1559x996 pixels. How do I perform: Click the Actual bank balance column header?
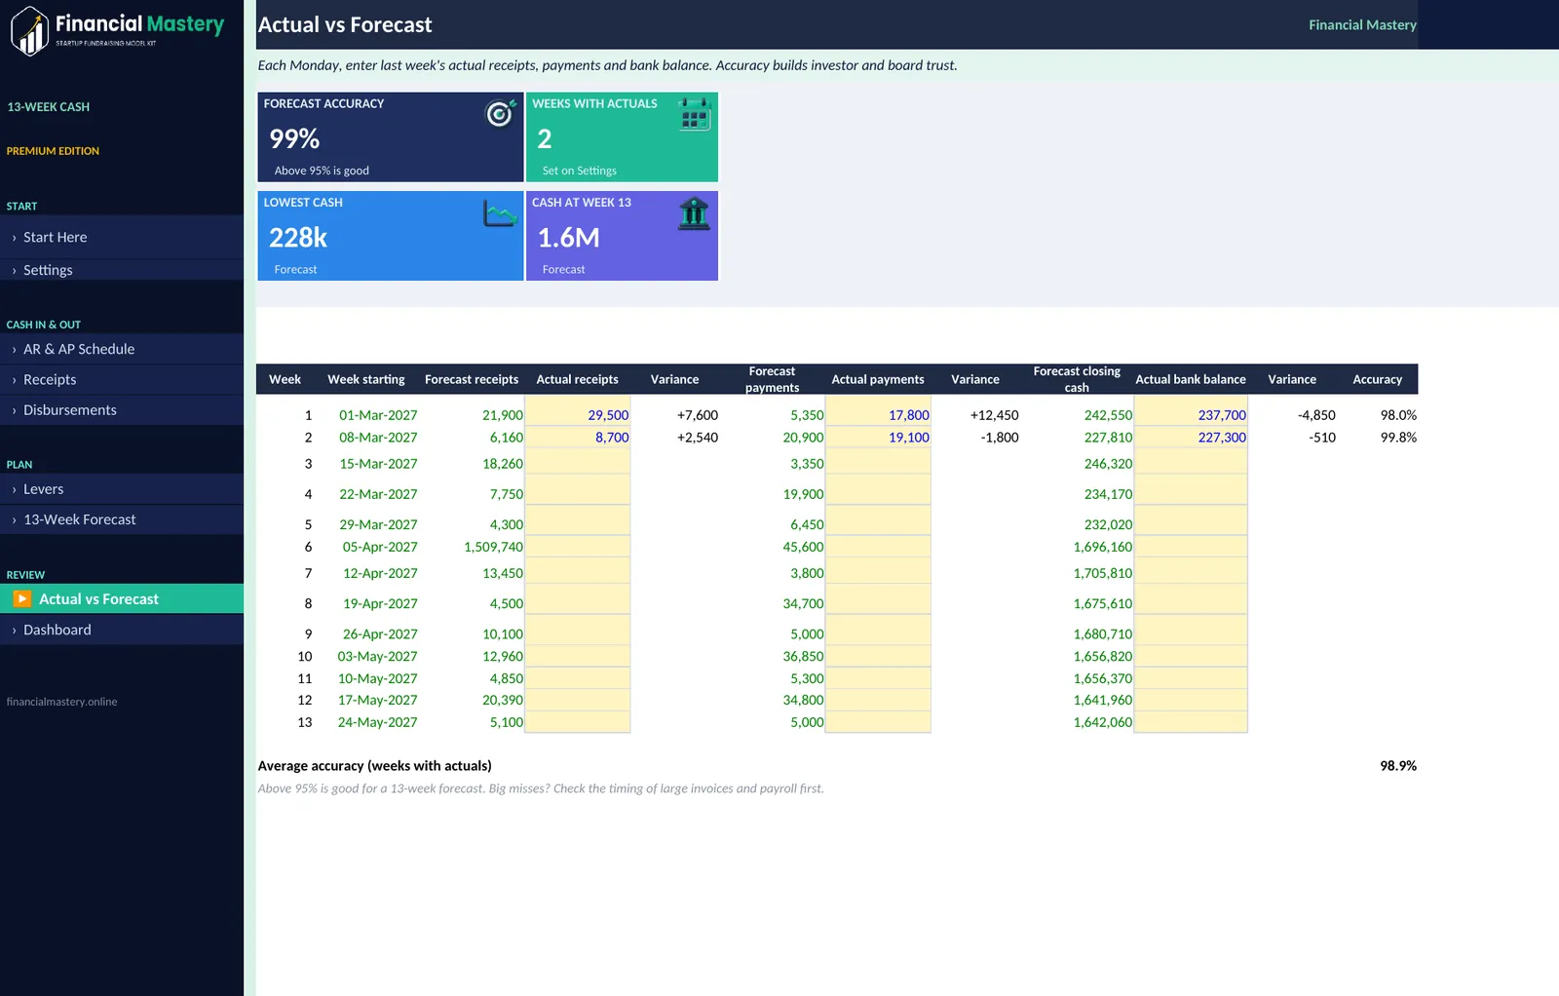[1191, 379]
